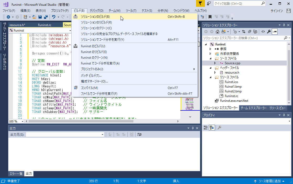The image size is (293, 184).
Task: Click the View Code icon in Solution Explorer
Action: (x=263, y=32)
